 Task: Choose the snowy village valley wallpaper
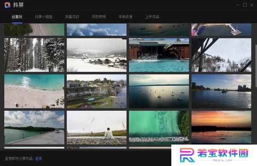click(x=97, y=55)
